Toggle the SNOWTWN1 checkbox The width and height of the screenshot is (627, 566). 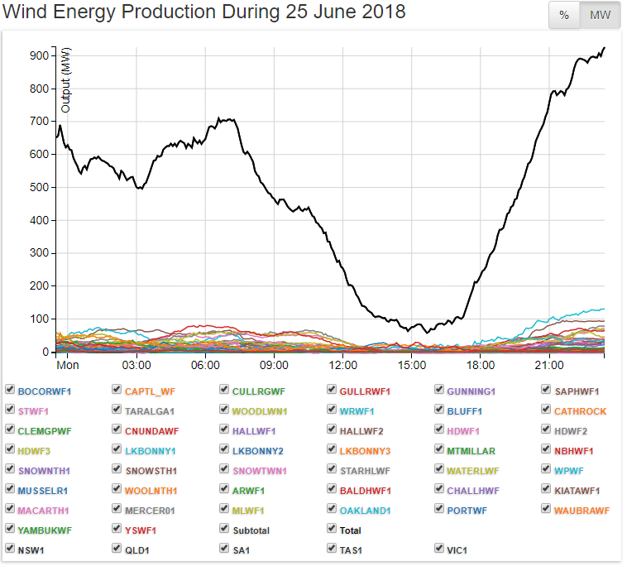click(x=224, y=468)
